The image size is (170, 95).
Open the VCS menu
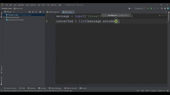pyautogui.click(x=48, y=5)
